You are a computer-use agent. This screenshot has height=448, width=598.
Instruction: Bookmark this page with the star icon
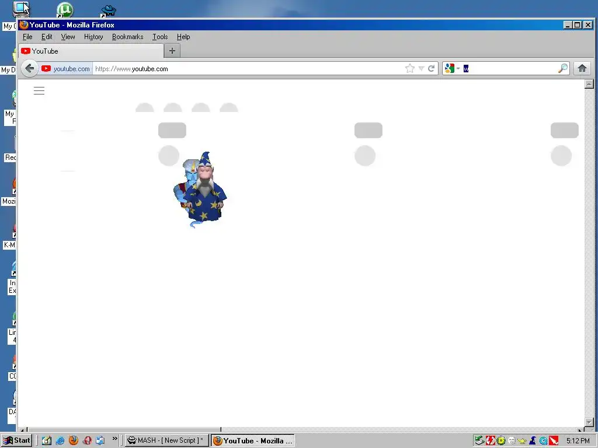pos(410,69)
